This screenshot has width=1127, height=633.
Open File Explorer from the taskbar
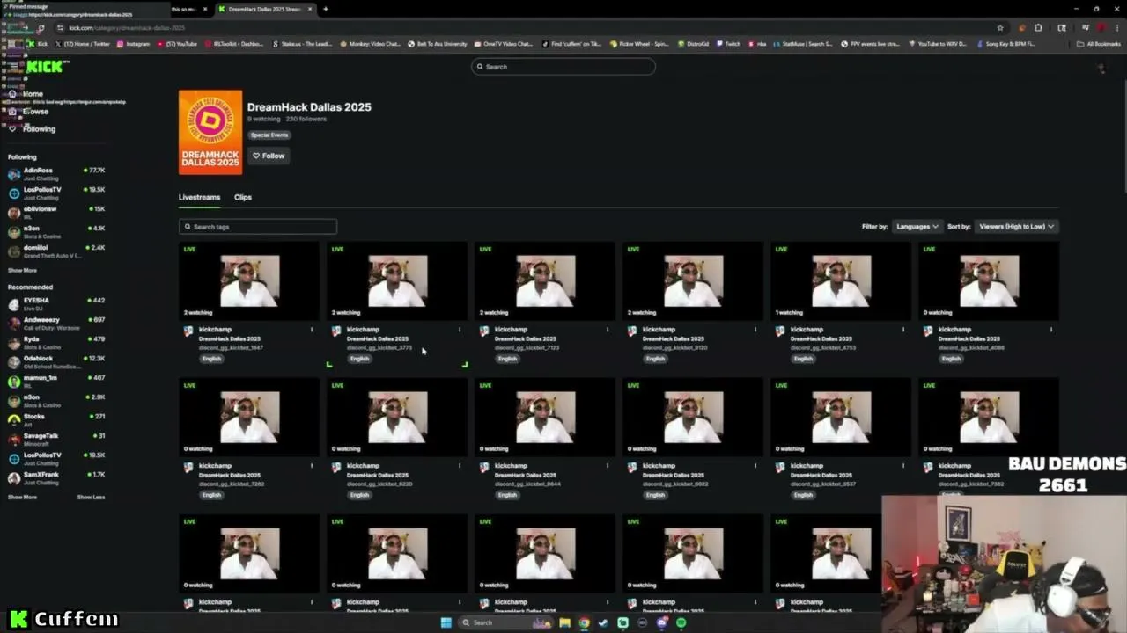pos(564,623)
